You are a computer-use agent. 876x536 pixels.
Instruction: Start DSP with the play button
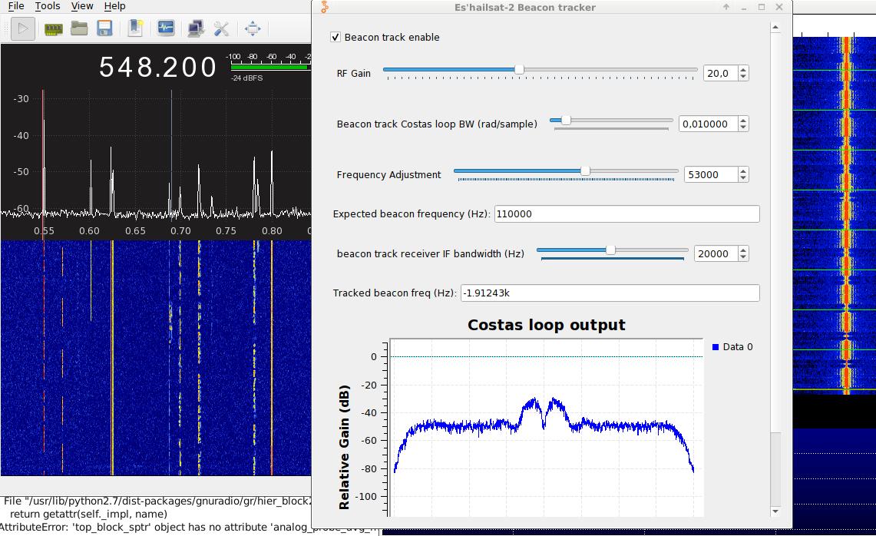23,28
